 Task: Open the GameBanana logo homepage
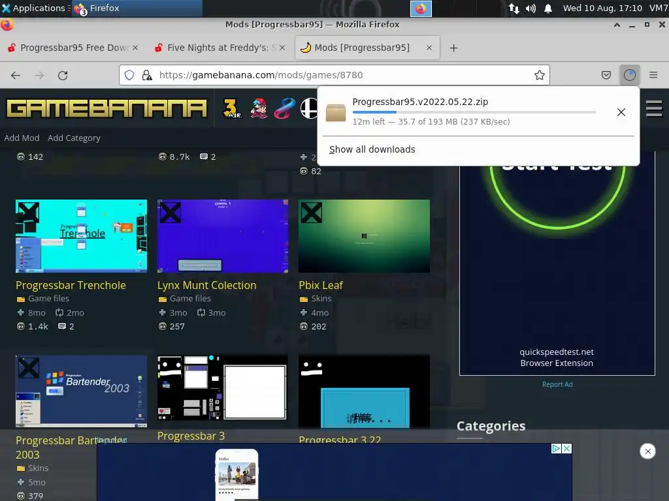[106, 108]
